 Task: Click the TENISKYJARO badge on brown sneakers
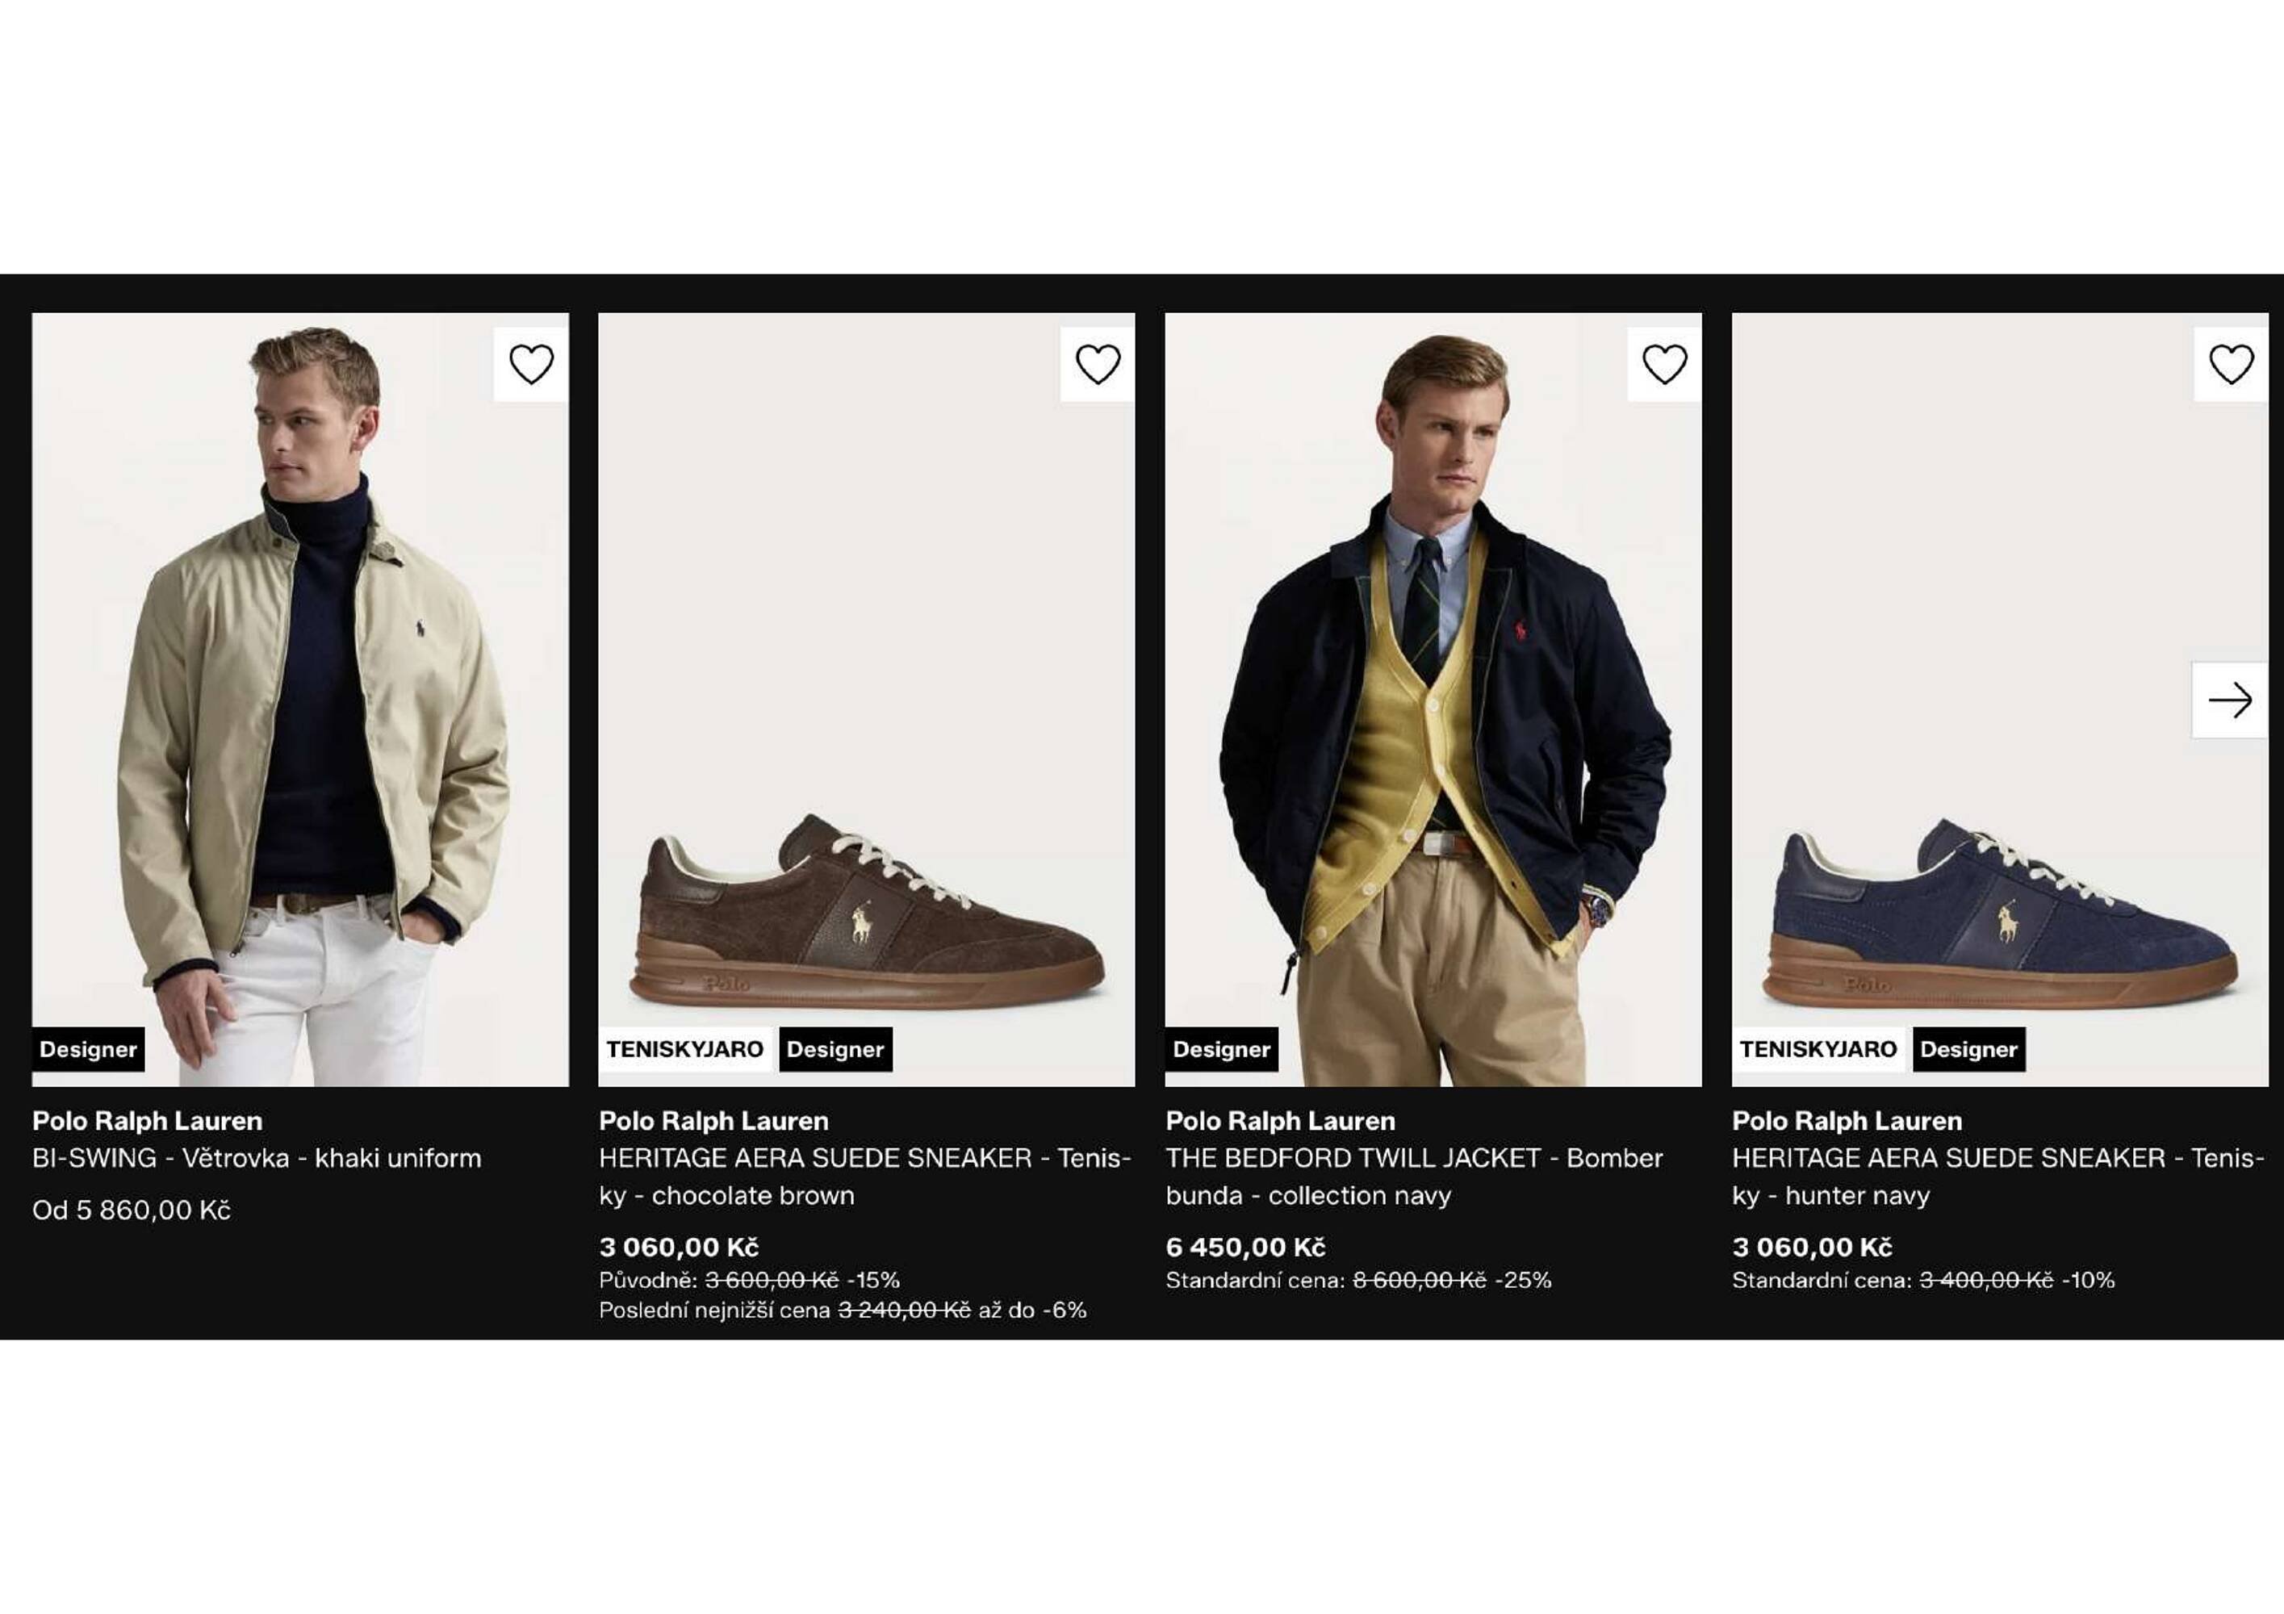(x=684, y=1049)
